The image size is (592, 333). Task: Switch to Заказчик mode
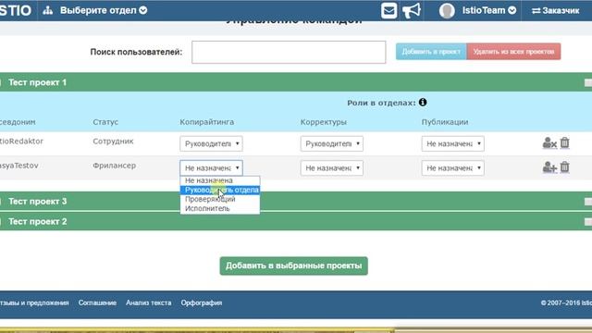[555, 10]
